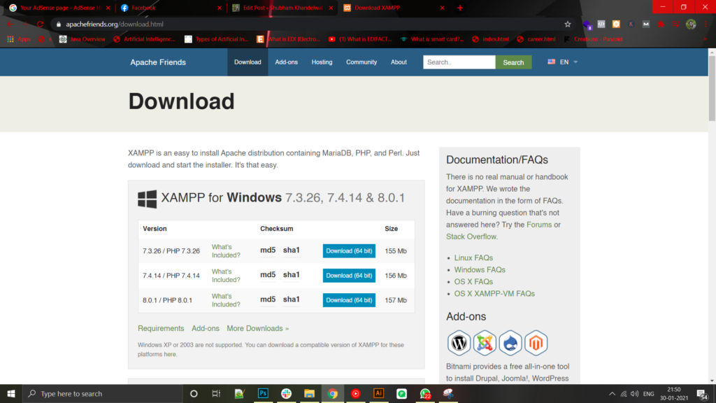Viewport: 716px width, 403px height.
Task: Open the Download nav tab
Action: (248, 62)
